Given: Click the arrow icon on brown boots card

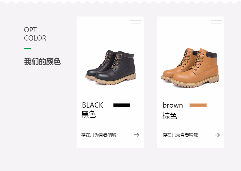Looking at the screenshot, I should (217, 135).
